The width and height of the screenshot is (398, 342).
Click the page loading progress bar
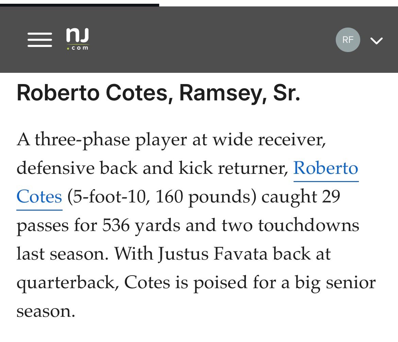[x=80, y=5]
